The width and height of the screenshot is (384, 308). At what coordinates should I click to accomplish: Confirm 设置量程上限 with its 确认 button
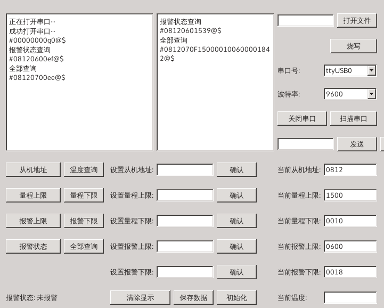point(236,195)
